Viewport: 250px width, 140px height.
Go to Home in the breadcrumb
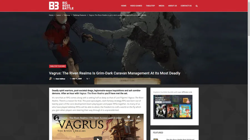click(51, 15)
